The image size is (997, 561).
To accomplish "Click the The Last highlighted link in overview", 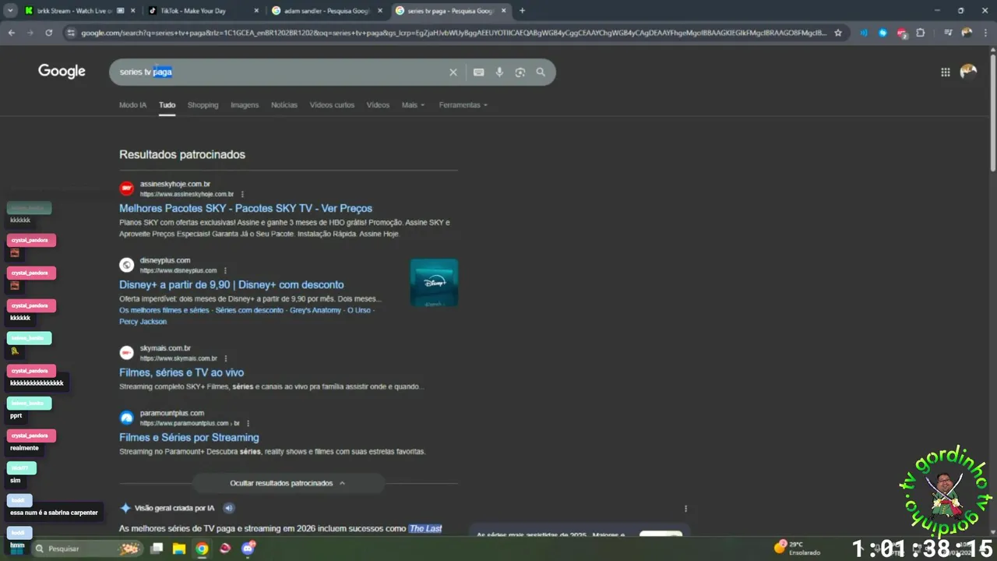I will point(425,528).
